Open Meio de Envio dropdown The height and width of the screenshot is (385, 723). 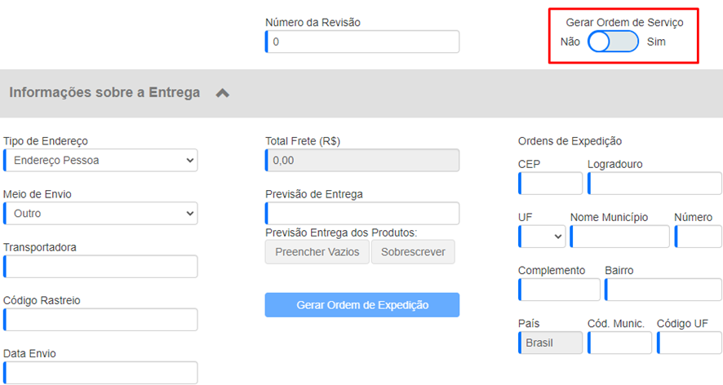pyautogui.click(x=100, y=213)
